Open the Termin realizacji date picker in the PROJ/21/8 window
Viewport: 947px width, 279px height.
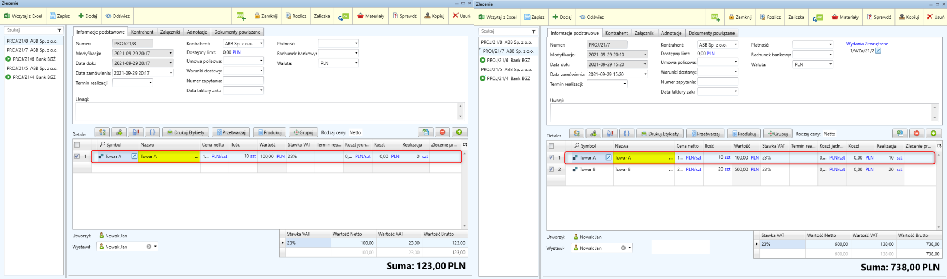pyautogui.click(x=150, y=83)
